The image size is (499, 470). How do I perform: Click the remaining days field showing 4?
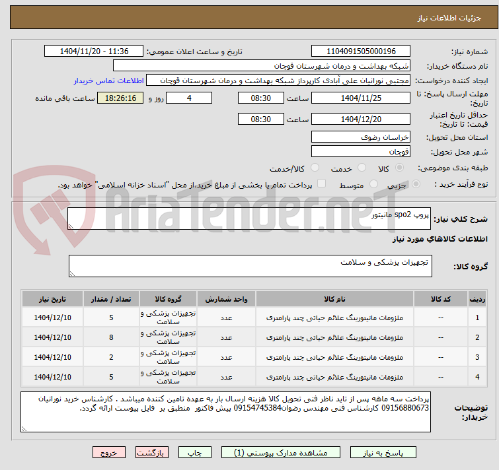[189, 98]
